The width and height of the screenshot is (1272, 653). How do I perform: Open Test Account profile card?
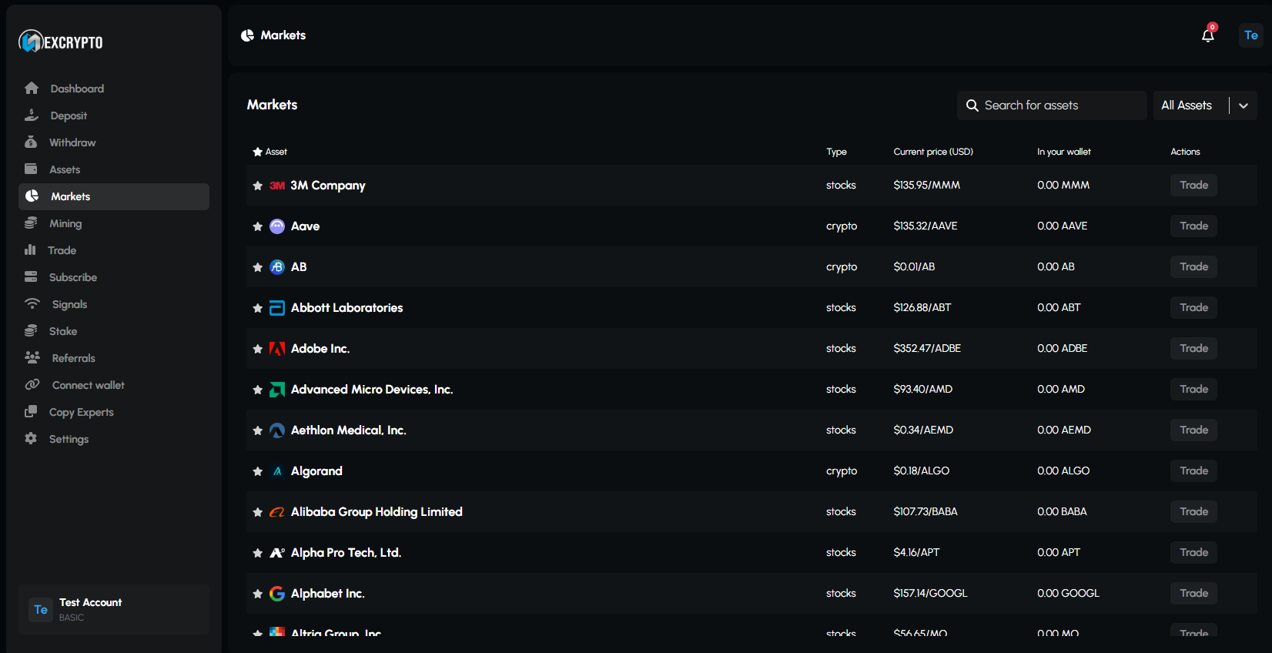click(114, 609)
